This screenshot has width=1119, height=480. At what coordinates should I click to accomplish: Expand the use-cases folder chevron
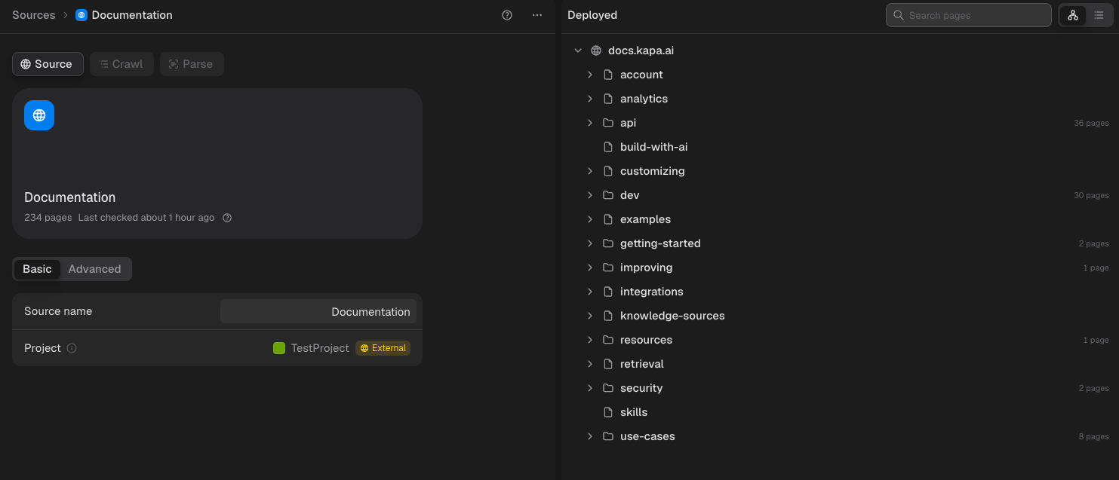[590, 436]
